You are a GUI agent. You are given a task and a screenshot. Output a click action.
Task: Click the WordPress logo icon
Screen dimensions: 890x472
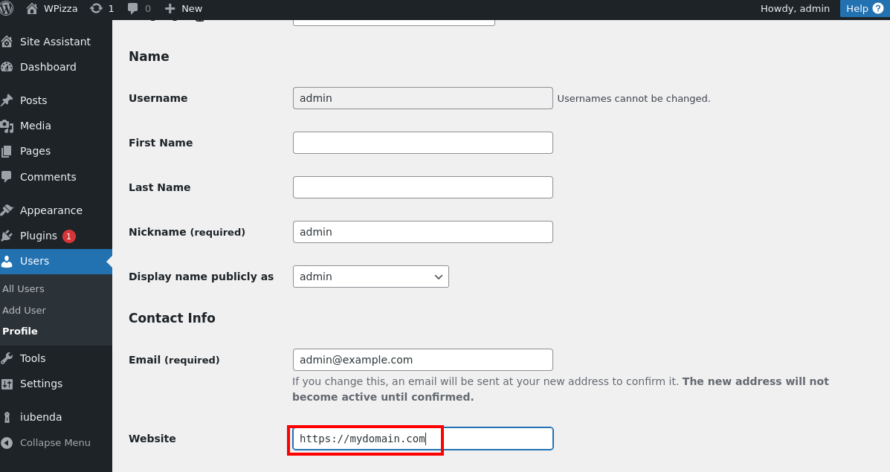(x=7, y=8)
